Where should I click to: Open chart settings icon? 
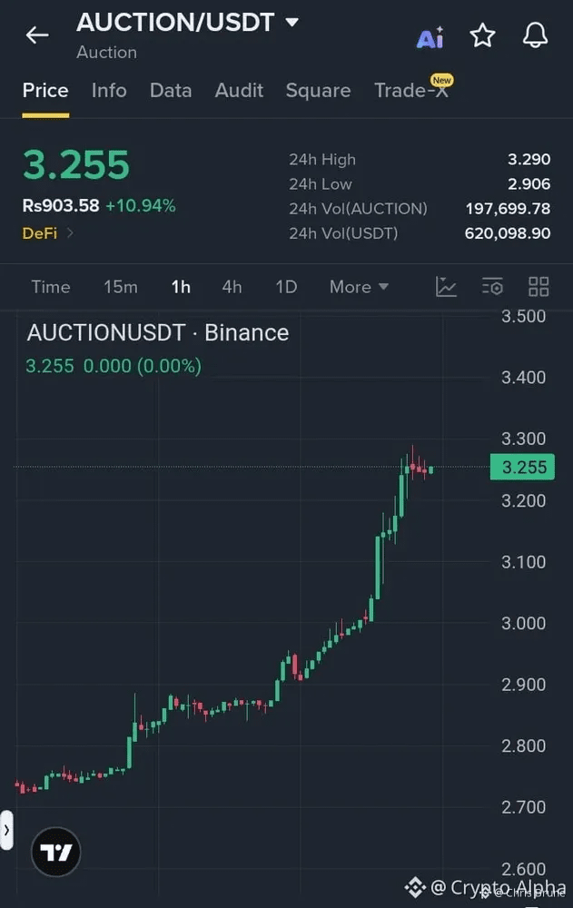coord(492,287)
